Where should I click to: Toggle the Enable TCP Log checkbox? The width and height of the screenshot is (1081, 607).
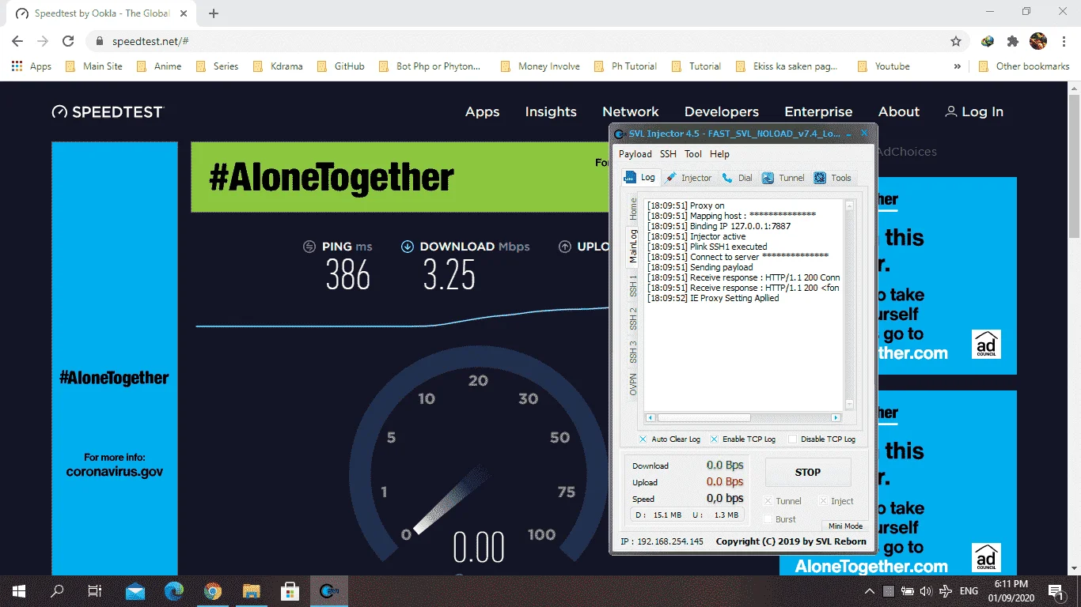click(x=714, y=439)
